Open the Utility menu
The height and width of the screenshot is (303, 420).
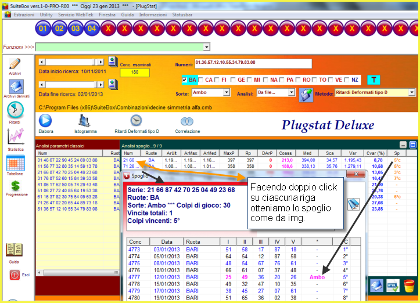(46, 15)
